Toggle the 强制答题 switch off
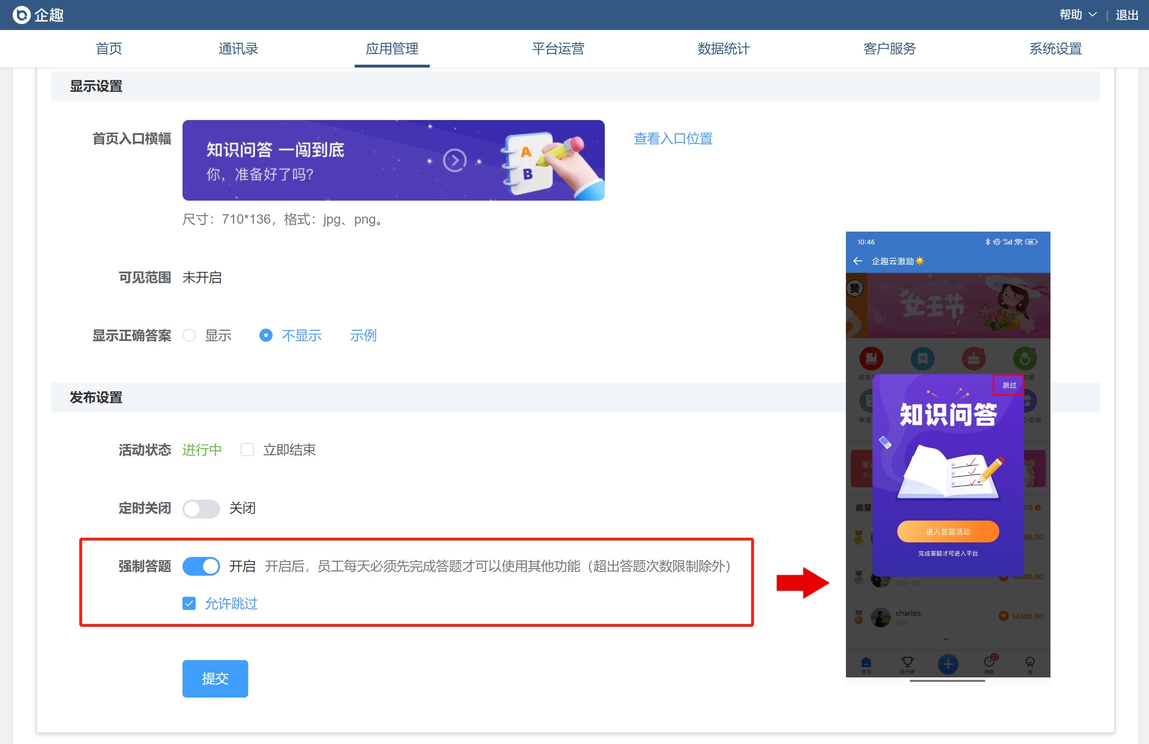The width and height of the screenshot is (1149, 744). click(x=201, y=566)
